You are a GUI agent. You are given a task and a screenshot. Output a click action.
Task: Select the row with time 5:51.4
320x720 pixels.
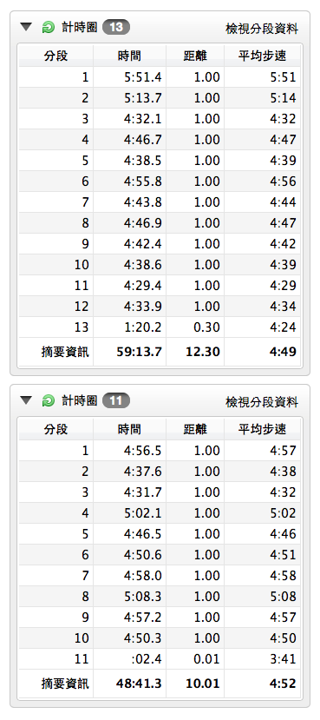(160, 77)
